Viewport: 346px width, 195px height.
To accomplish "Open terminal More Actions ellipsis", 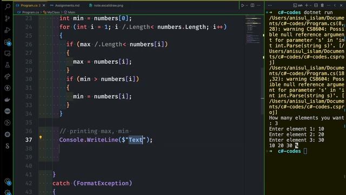I will 329,5.
